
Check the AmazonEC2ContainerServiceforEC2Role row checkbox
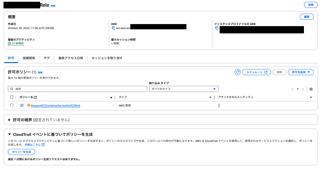coord(12,105)
